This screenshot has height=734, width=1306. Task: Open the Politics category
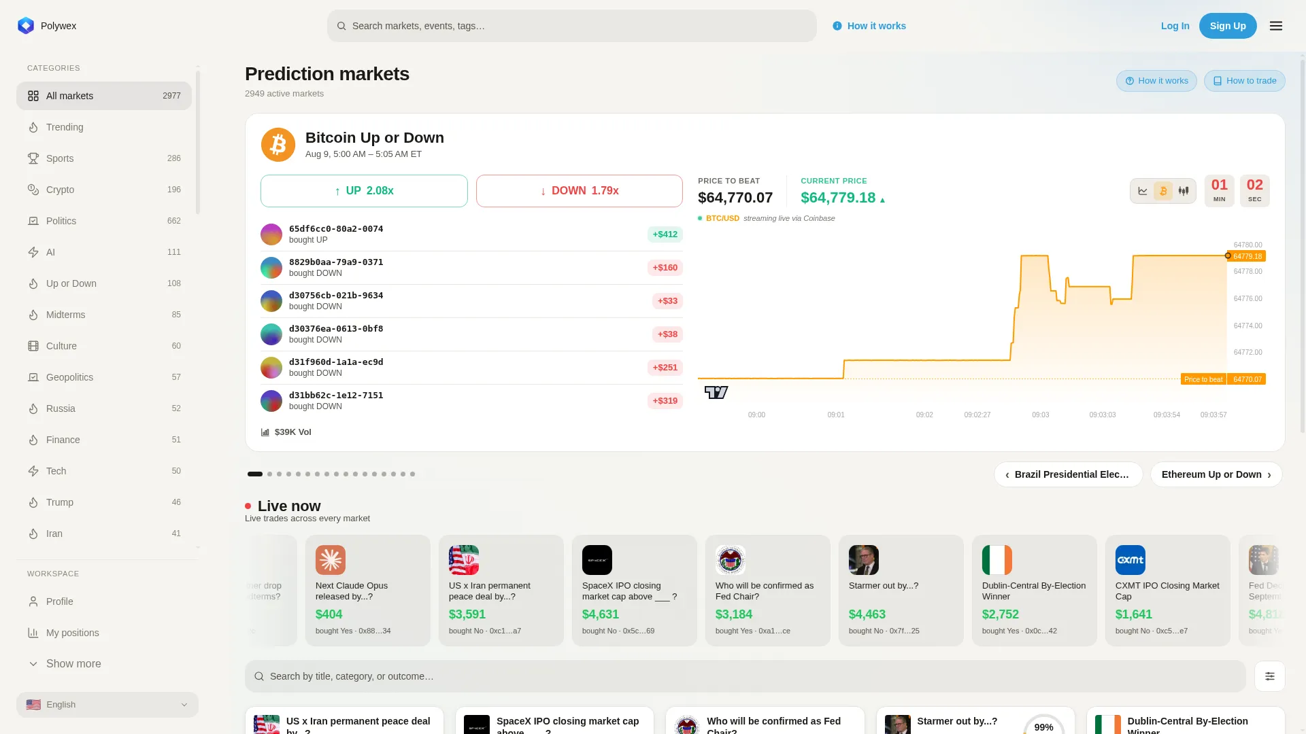click(x=104, y=221)
